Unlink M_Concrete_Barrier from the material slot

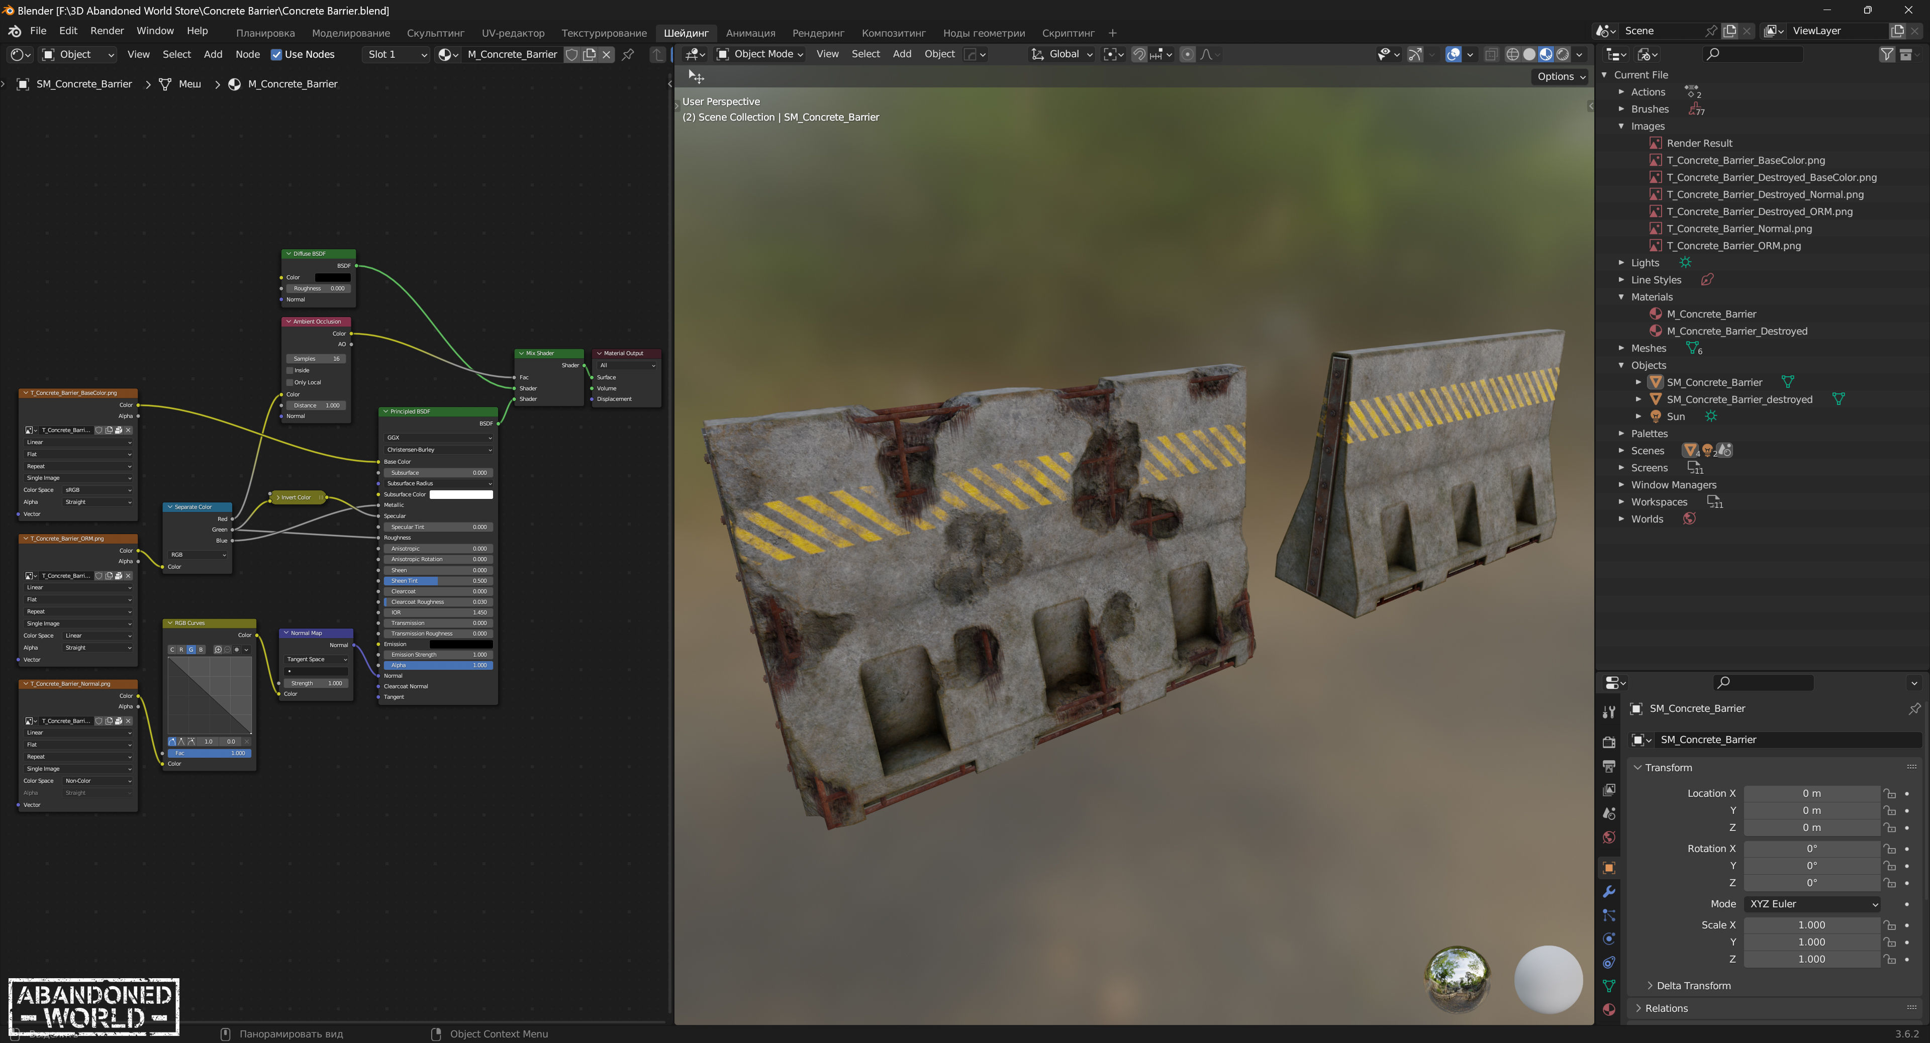click(x=607, y=55)
